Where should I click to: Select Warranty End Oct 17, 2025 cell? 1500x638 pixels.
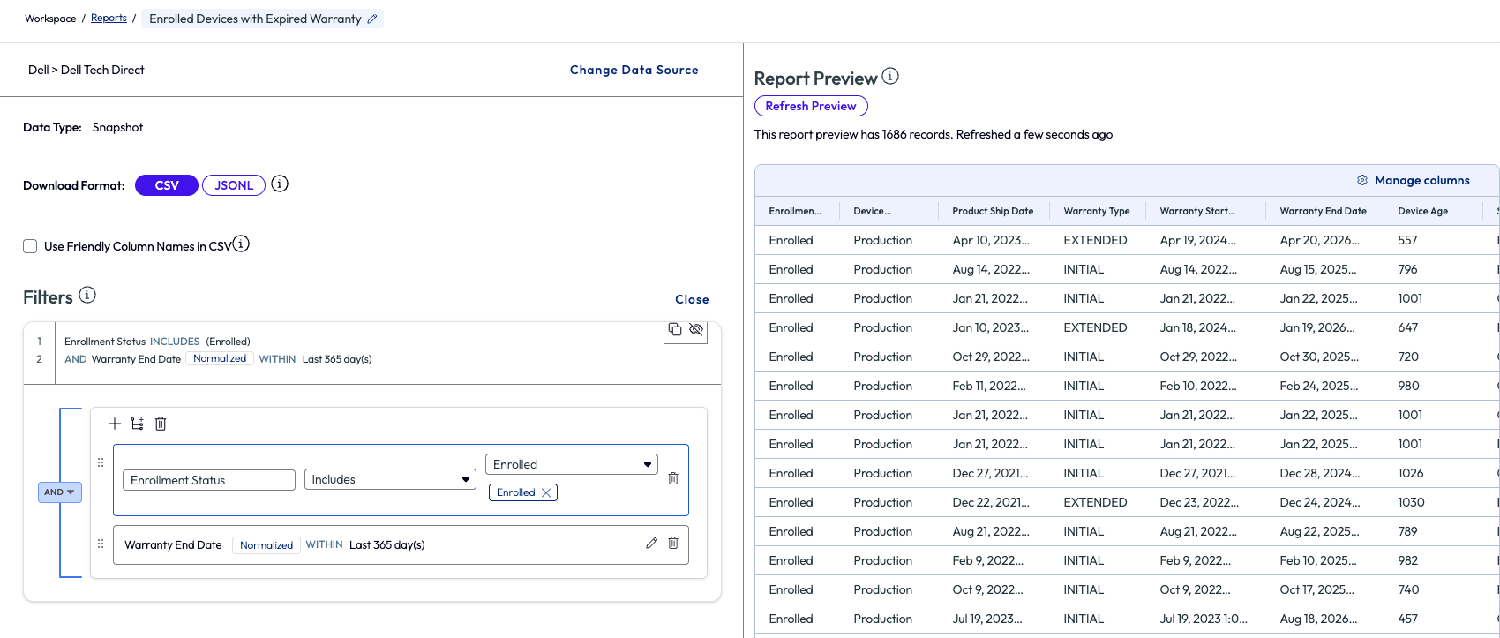tap(1317, 589)
